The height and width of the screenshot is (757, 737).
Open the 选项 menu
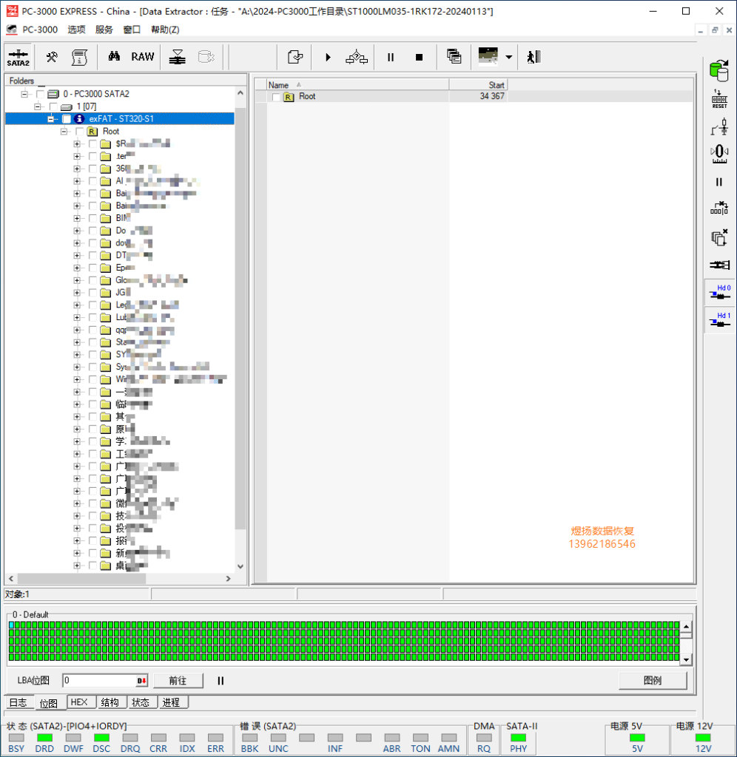[x=76, y=30]
